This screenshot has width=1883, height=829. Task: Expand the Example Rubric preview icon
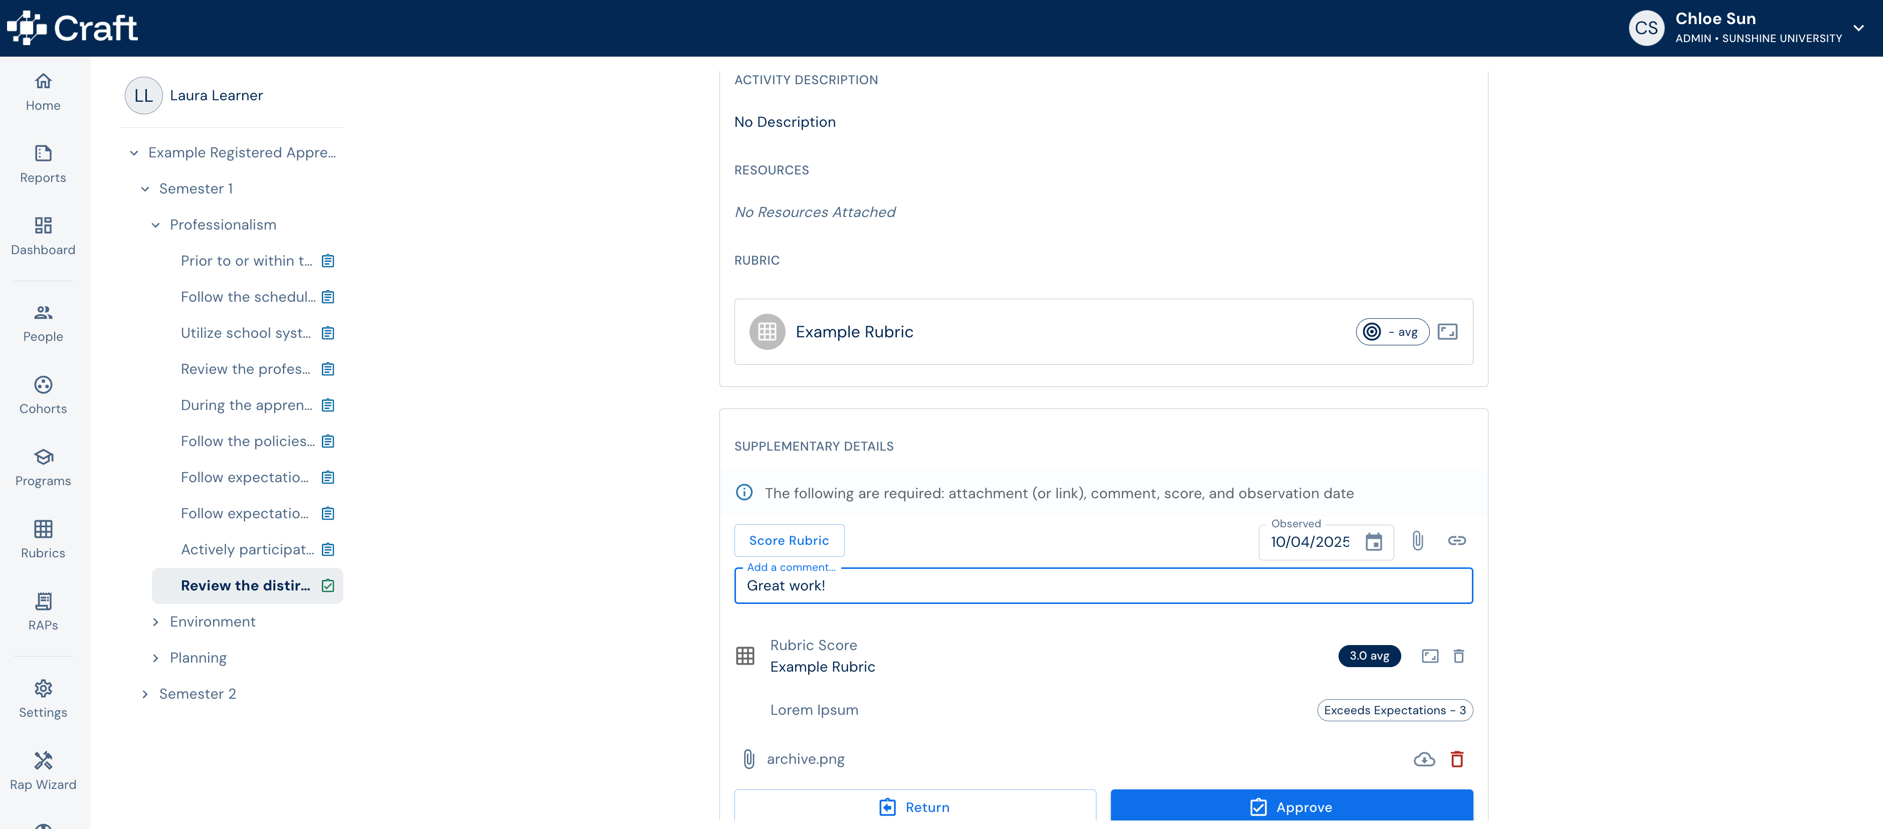pyautogui.click(x=1447, y=332)
